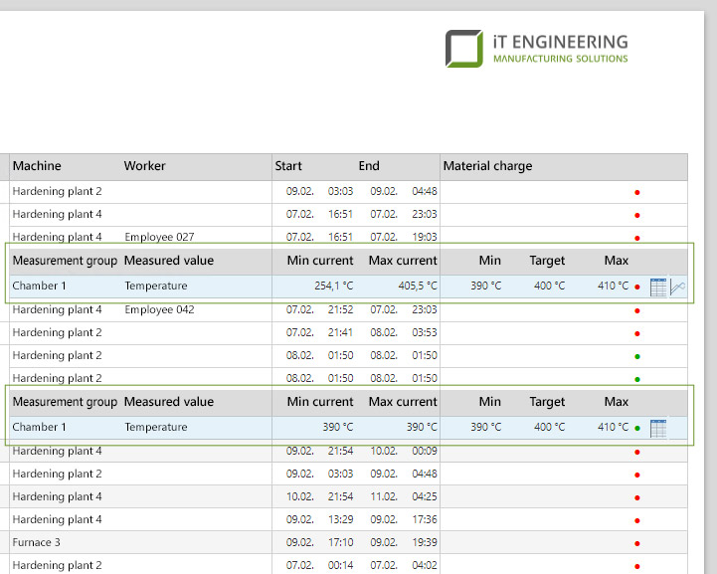
Task: Select Hardening plant 4 row starting 13:29
Action: point(57,519)
